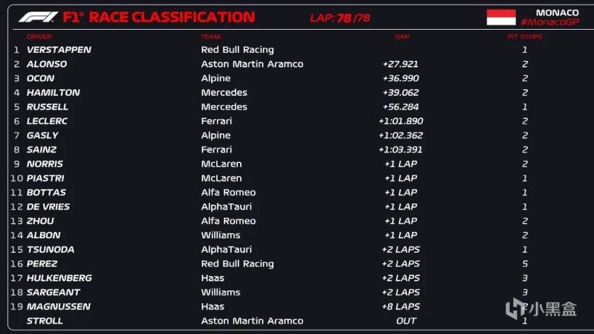
Task: Click Perez's pit stop count of 5
Action: (524, 264)
